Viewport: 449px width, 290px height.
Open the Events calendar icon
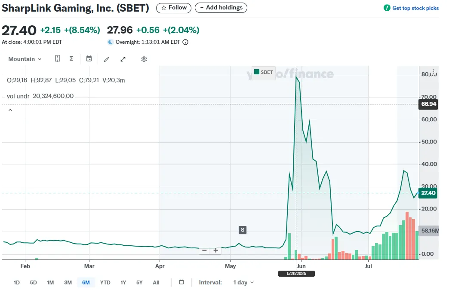[x=89, y=59]
